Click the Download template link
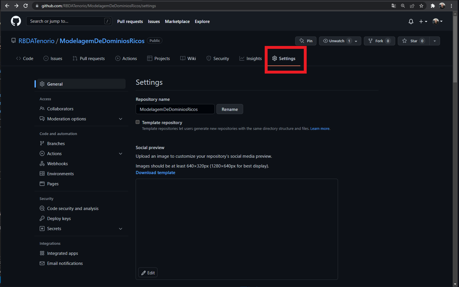 pyautogui.click(x=155, y=173)
